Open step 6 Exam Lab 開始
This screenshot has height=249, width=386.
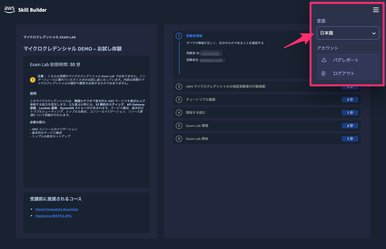tap(267, 139)
